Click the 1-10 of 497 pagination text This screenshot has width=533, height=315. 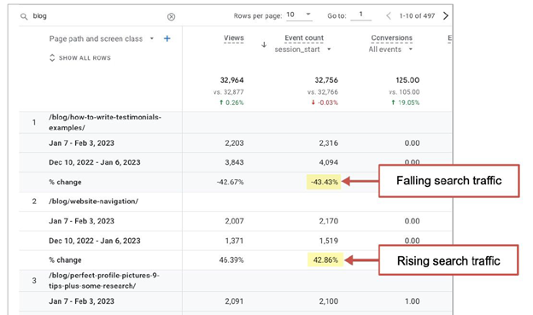click(x=417, y=15)
